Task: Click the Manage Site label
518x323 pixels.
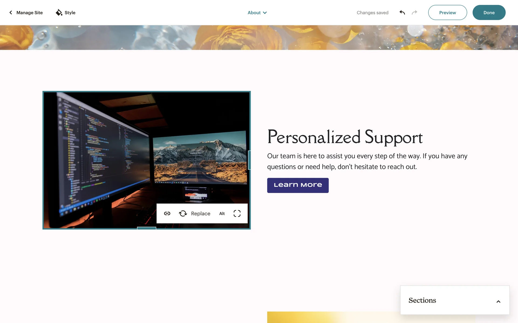Action: [x=29, y=13]
